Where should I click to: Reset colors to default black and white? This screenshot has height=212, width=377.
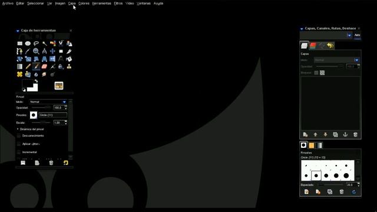24,90
